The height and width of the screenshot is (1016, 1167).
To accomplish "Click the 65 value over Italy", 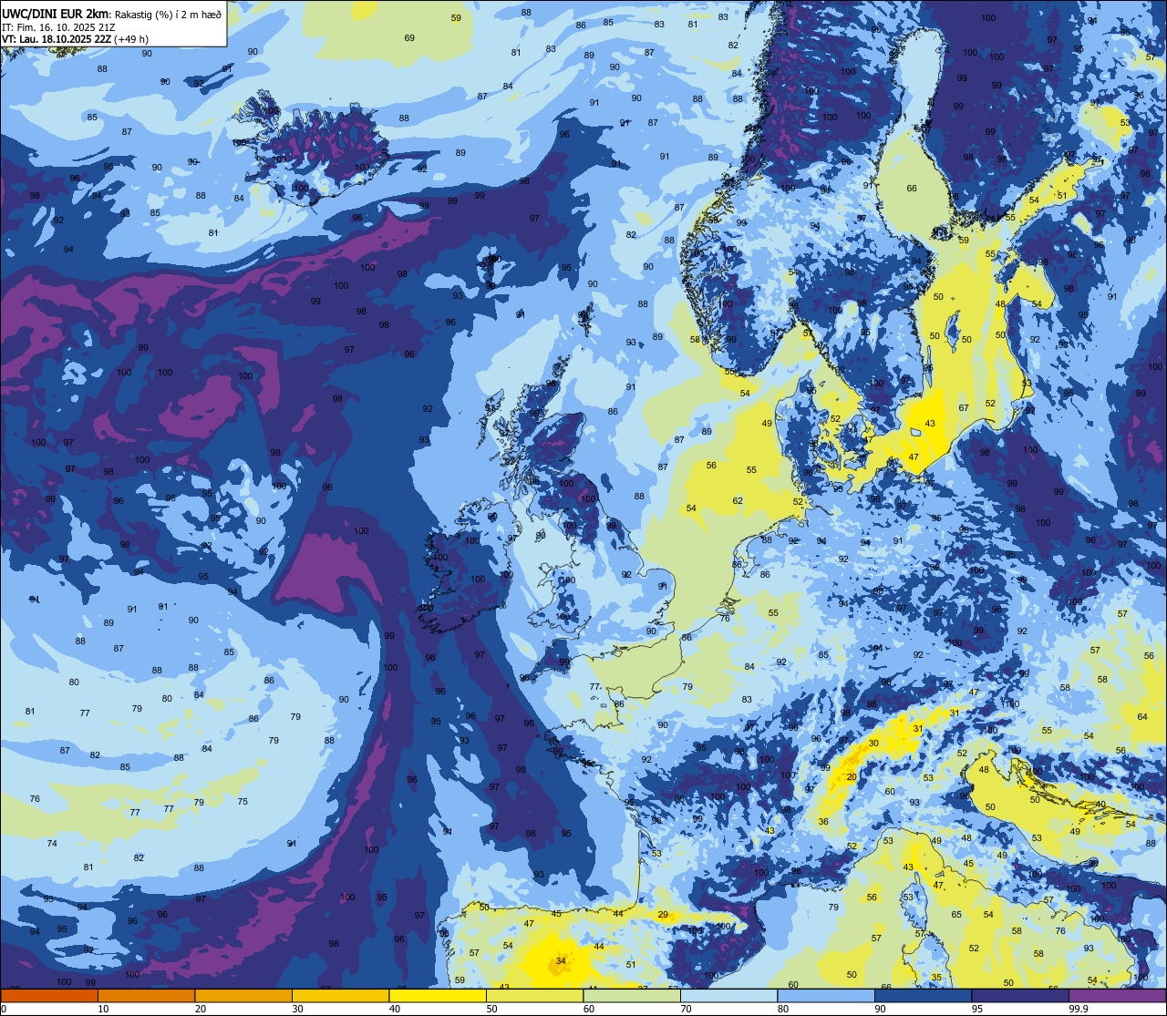I will click(956, 914).
